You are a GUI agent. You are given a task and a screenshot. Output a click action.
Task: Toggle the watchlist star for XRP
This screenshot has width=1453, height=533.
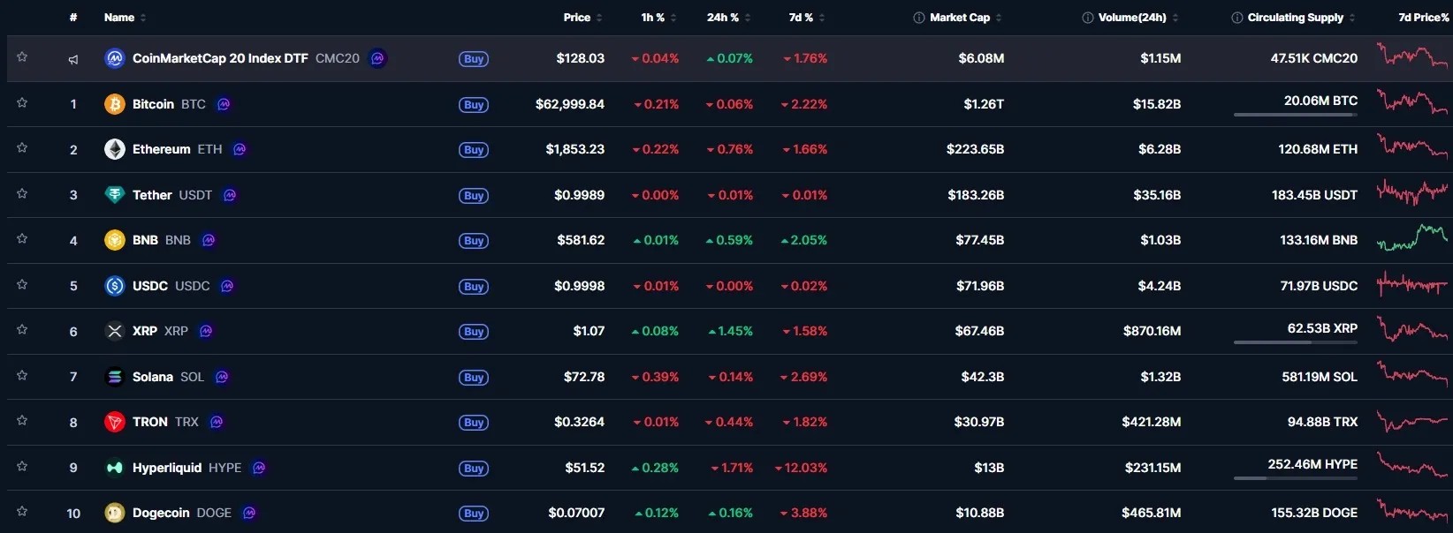tap(22, 329)
